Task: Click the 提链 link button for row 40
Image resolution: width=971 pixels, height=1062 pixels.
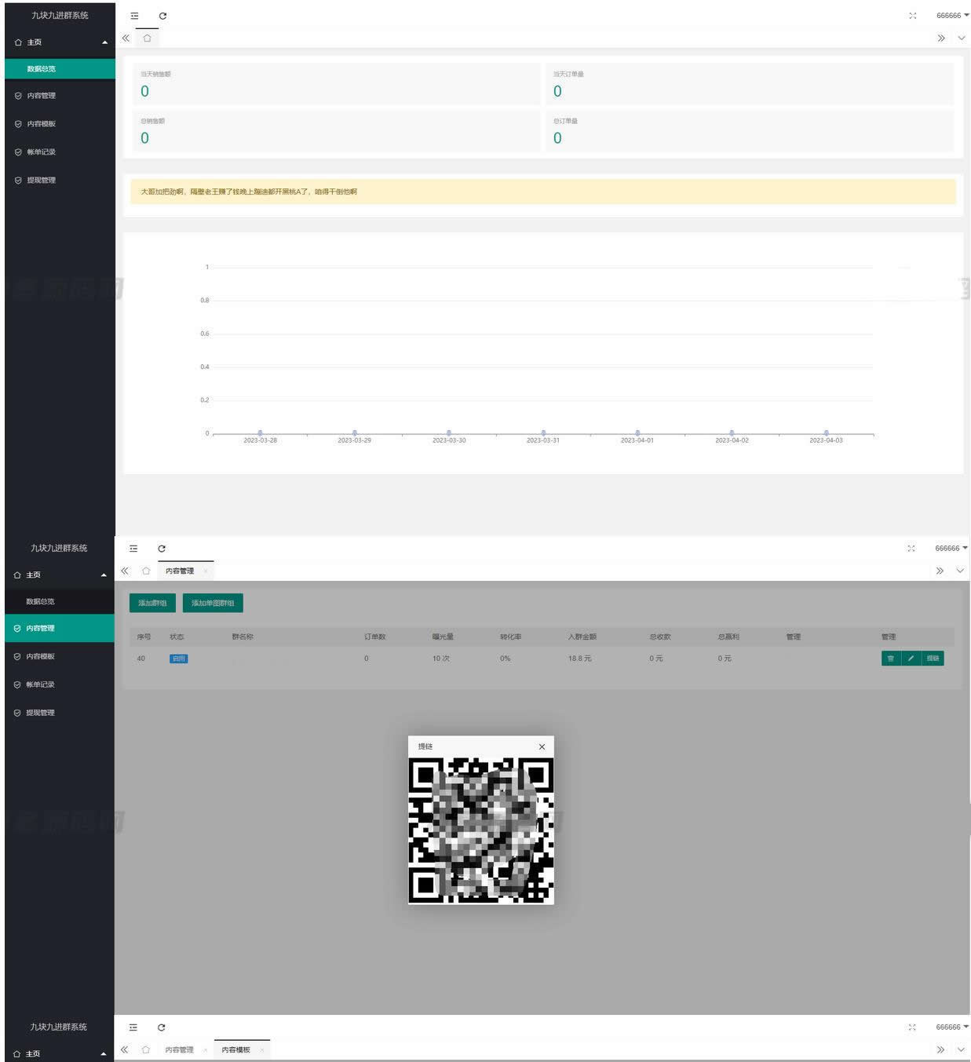Action: (931, 659)
